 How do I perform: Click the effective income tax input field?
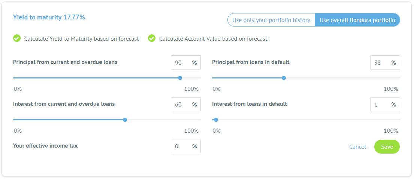click(x=180, y=146)
